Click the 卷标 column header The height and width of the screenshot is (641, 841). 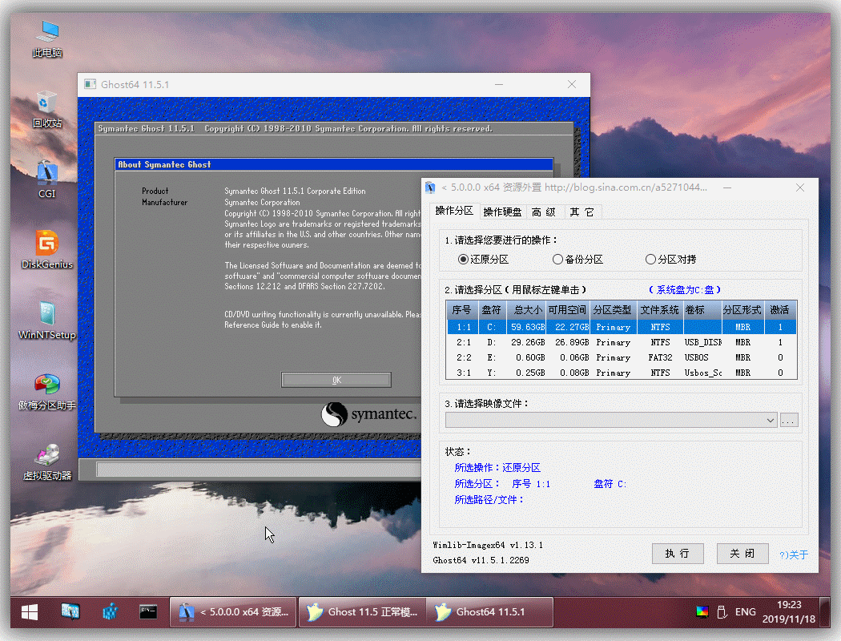click(x=701, y=310)
